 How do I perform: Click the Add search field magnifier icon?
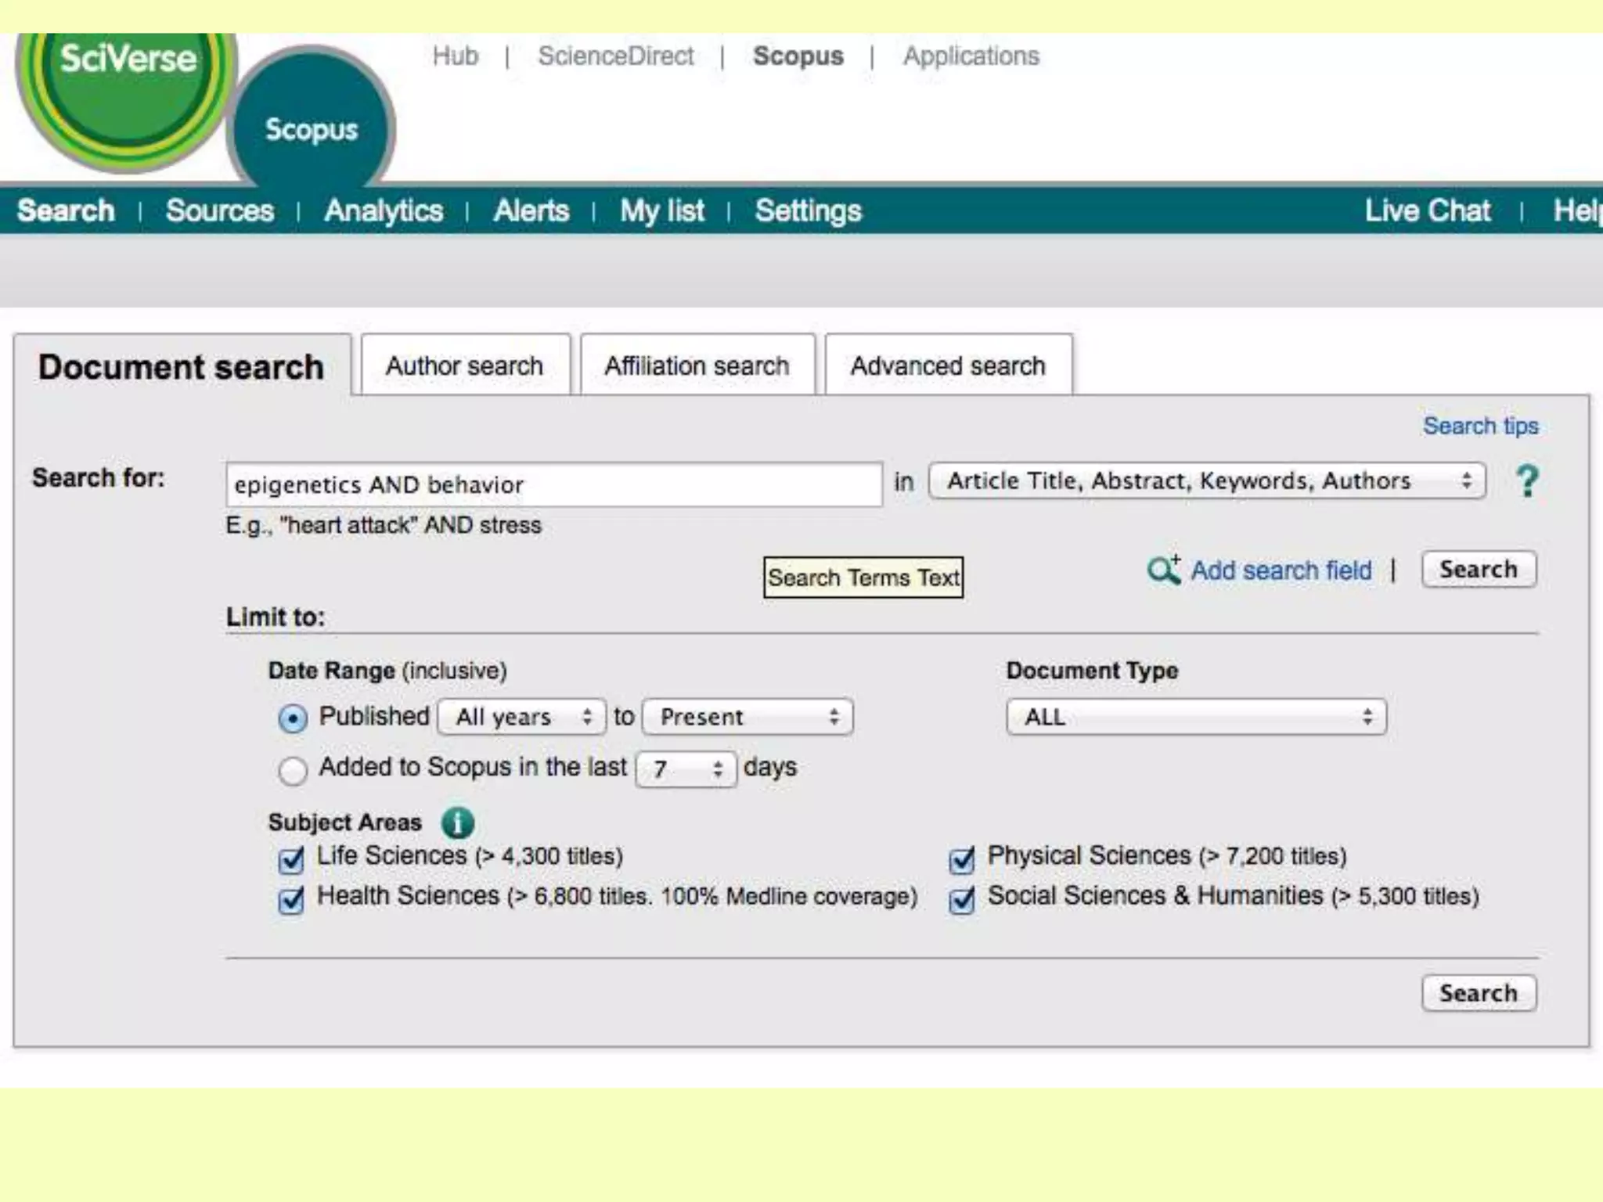point(1163,570)
